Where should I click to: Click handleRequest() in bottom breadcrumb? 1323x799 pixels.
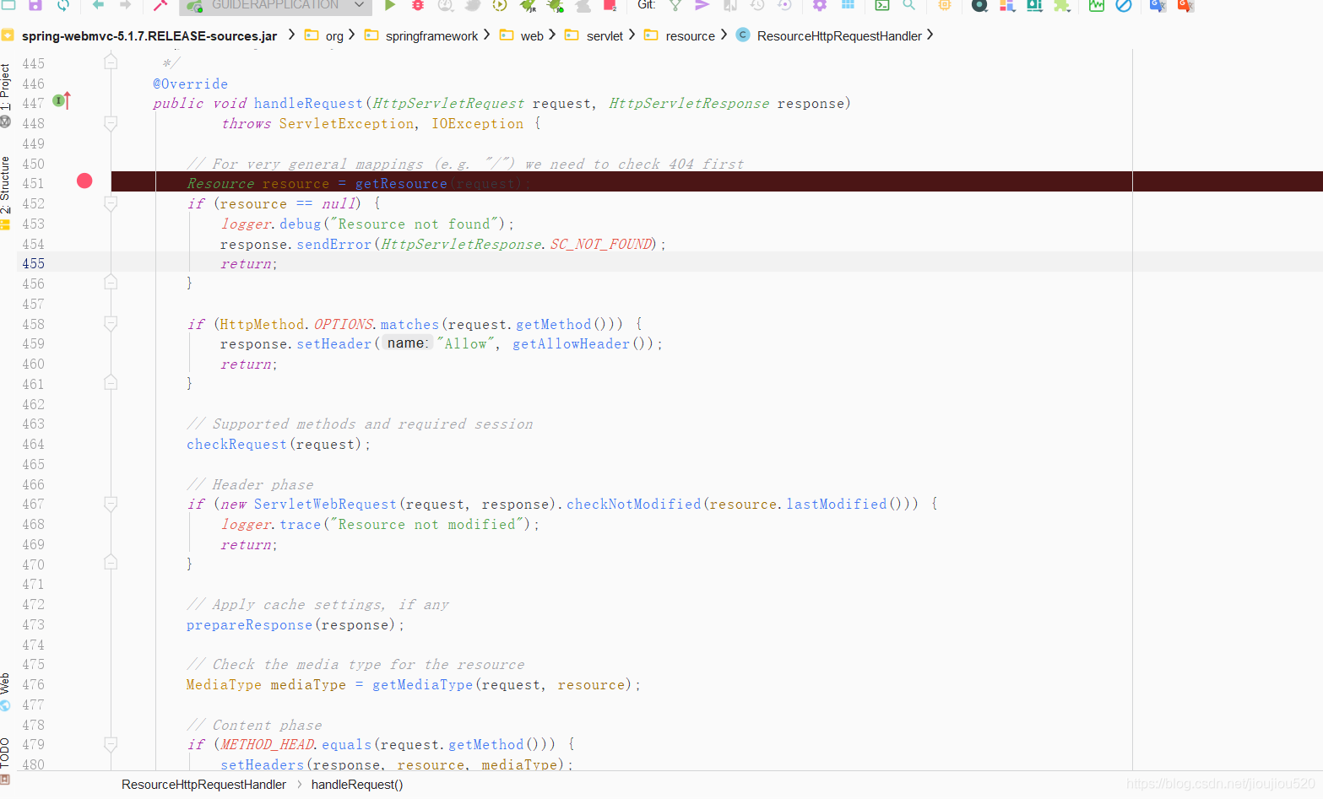tap(357, 785)
